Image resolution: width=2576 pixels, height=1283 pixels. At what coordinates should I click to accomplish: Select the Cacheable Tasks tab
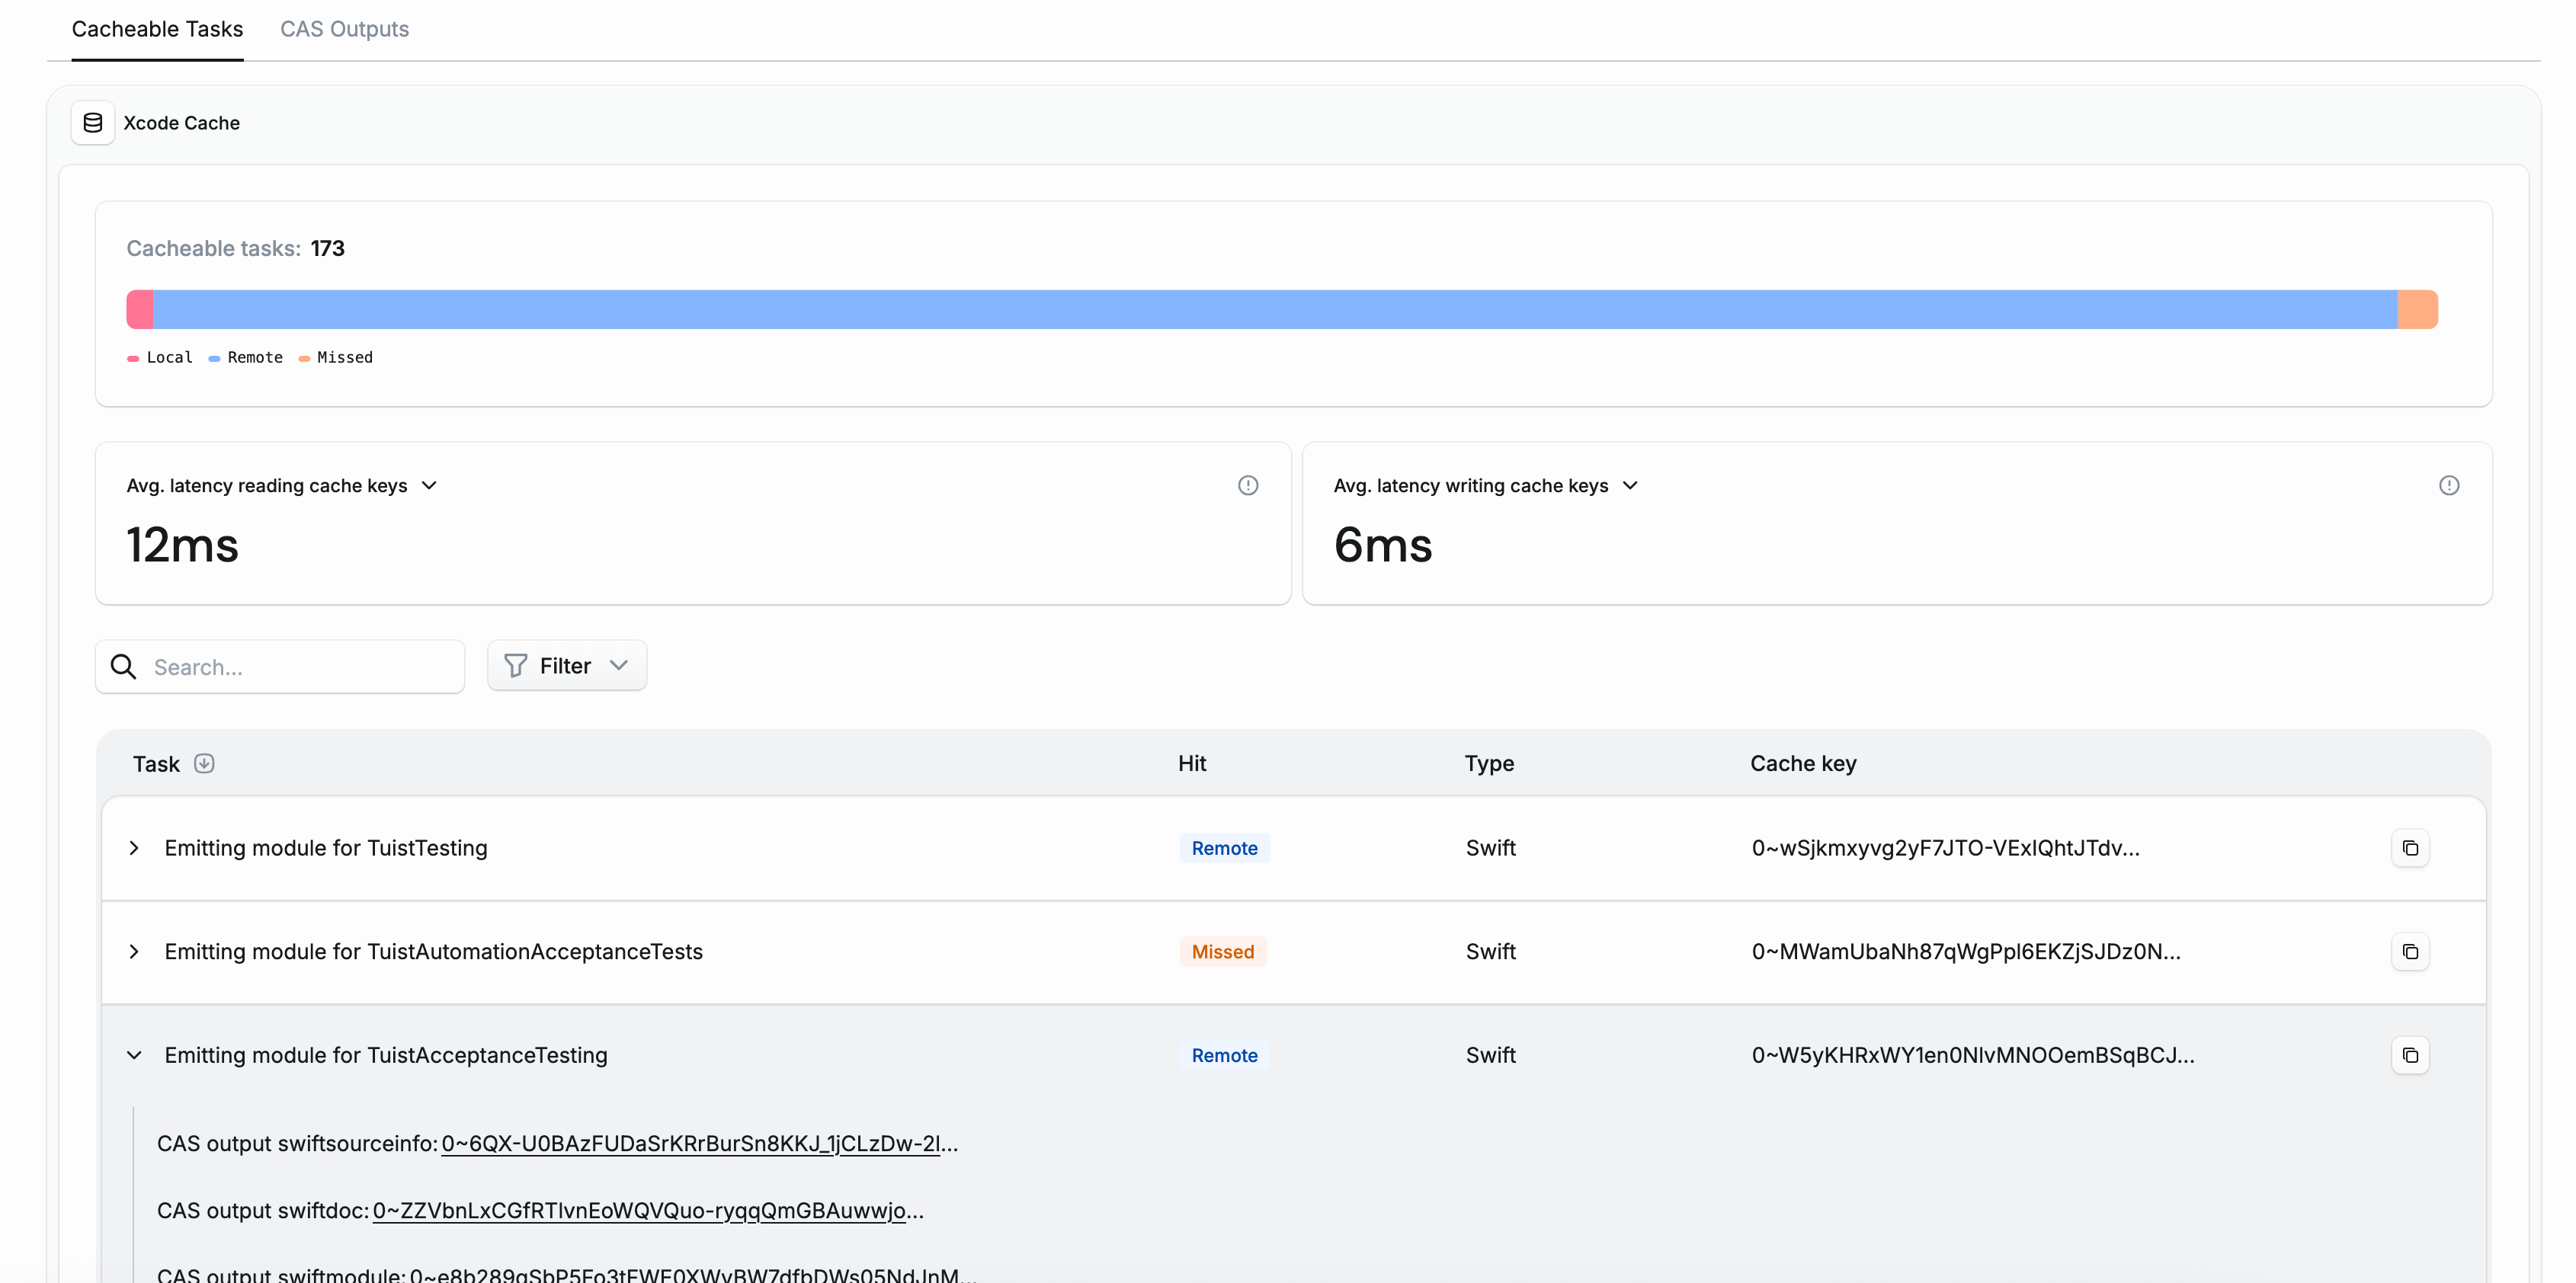click(x=157, y=29)
